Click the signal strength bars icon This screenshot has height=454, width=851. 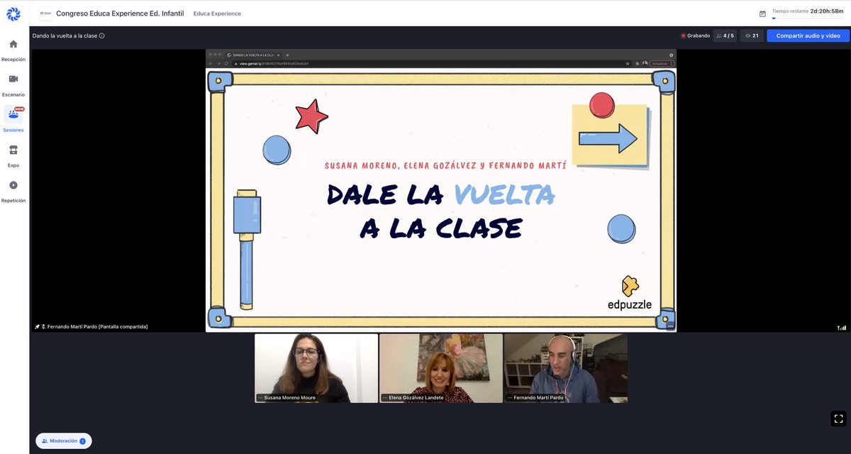point(842,328)
